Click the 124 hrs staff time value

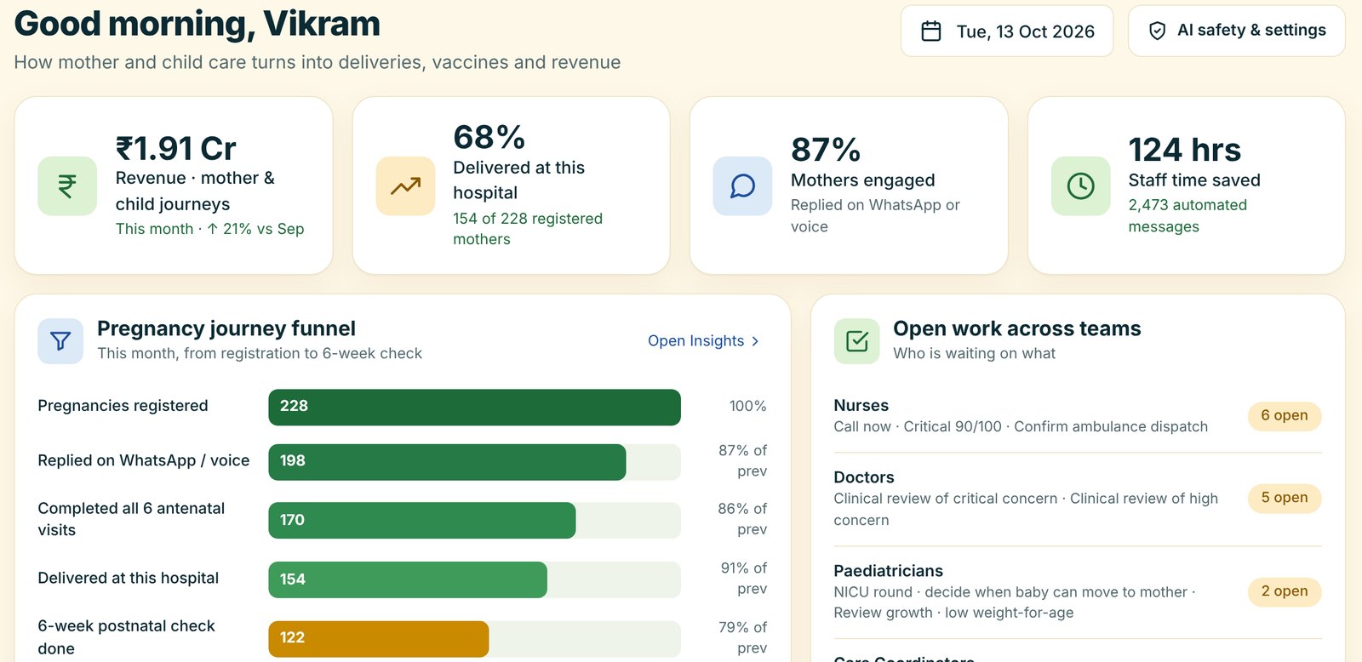1184,150
